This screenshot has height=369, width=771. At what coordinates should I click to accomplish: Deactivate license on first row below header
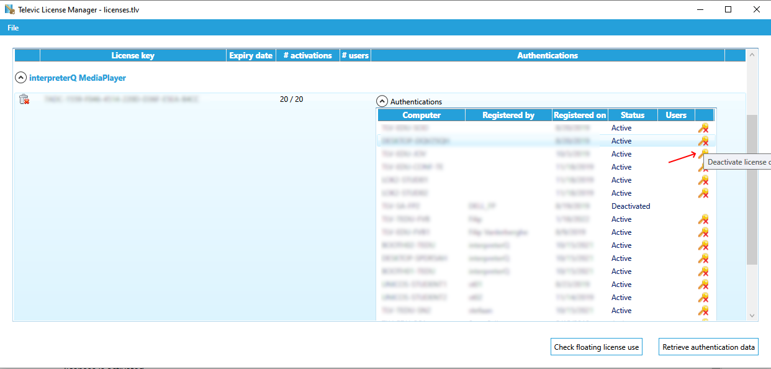(x=703, y=128)
